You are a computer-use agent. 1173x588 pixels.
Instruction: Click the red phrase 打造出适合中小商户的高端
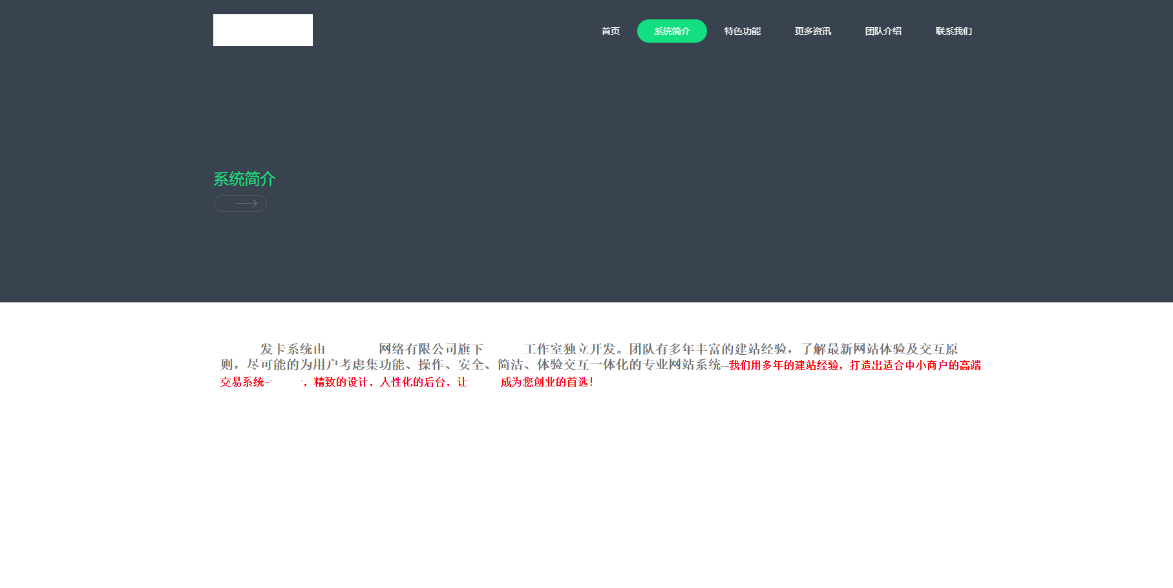[915, 366]
